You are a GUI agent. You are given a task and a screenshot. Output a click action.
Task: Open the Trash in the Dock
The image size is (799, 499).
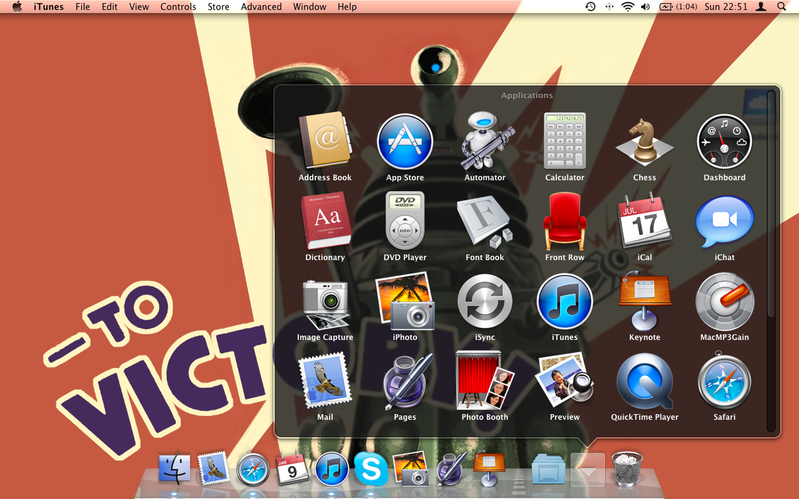click(x=627, y=468)
